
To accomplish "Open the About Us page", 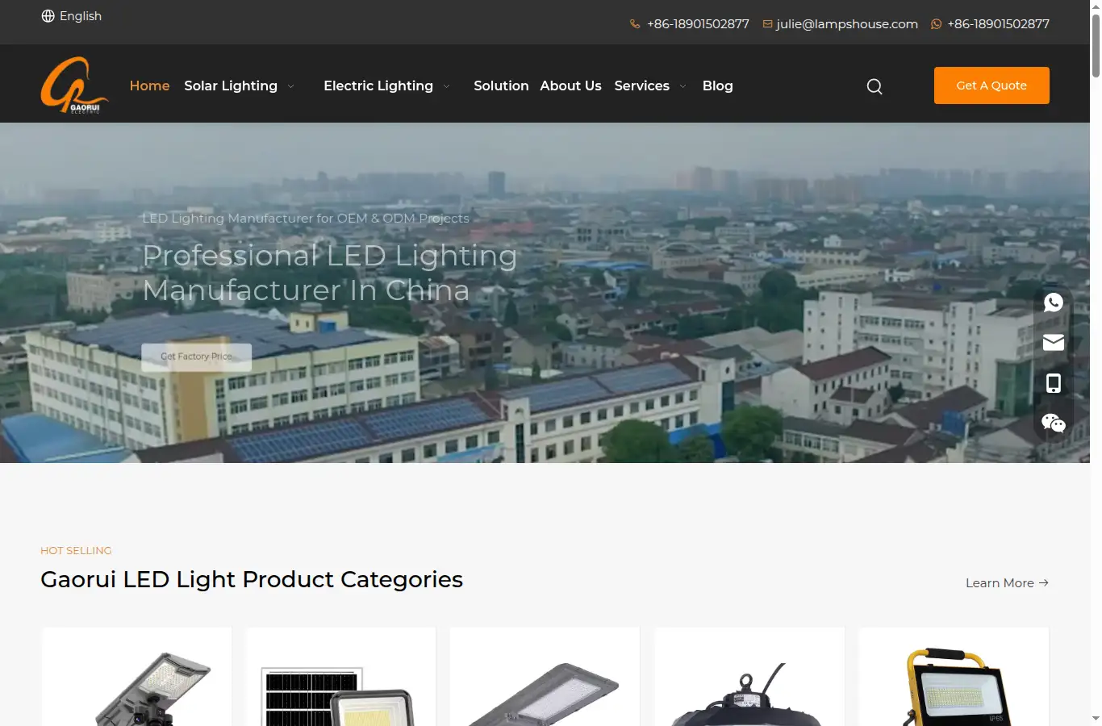I will [570, 86].
